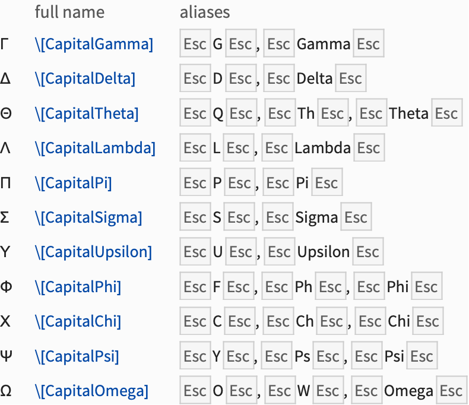469x405 pixels.
Task: Click the Θ character symbol
Action: tap(6, 113)
